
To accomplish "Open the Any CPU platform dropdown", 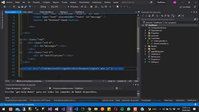I will pos(58,7).
